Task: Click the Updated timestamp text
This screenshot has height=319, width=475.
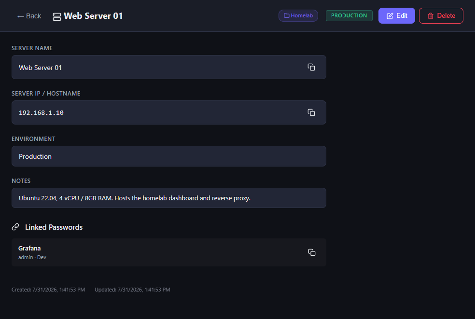Action: 132,290
